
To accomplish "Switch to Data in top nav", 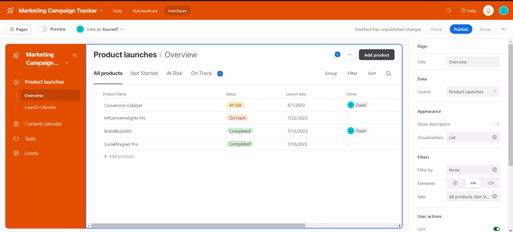I will pos(117,11).
